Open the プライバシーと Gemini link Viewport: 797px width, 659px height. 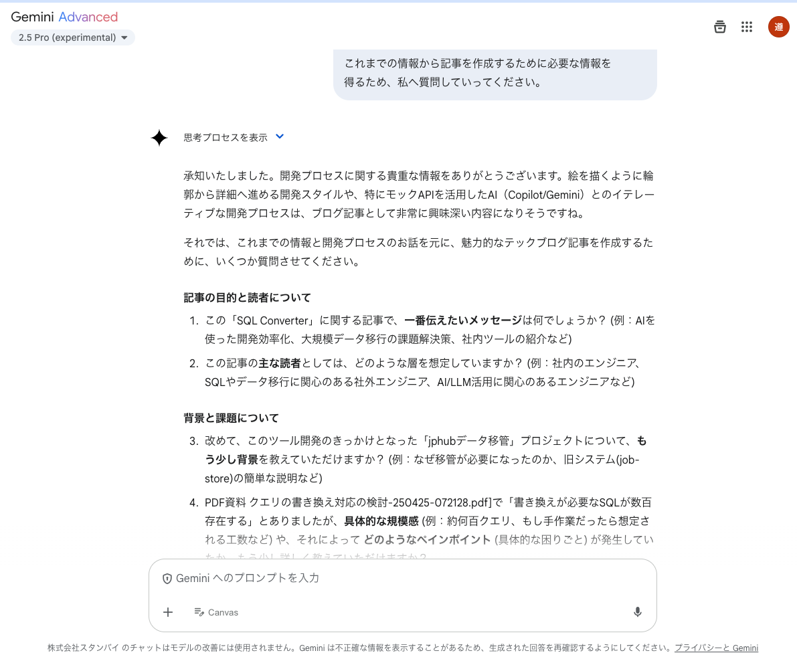tap(716, 648)
